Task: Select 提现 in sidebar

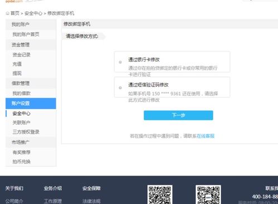Action: point(17,73)
